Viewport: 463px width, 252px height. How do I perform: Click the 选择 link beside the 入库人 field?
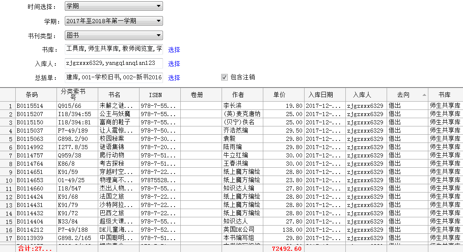click(x=174, y=64)
